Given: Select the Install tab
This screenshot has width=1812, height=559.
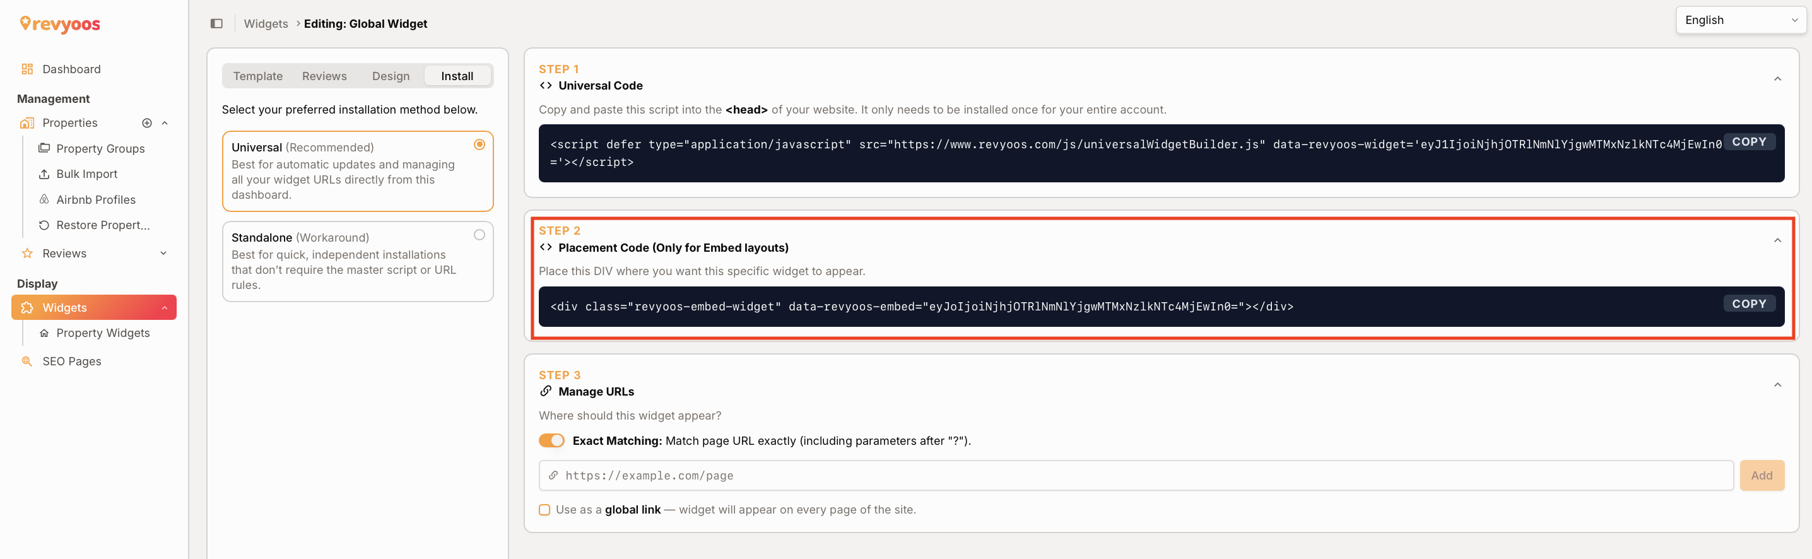Looking at the screenshot, I should 457,76.
